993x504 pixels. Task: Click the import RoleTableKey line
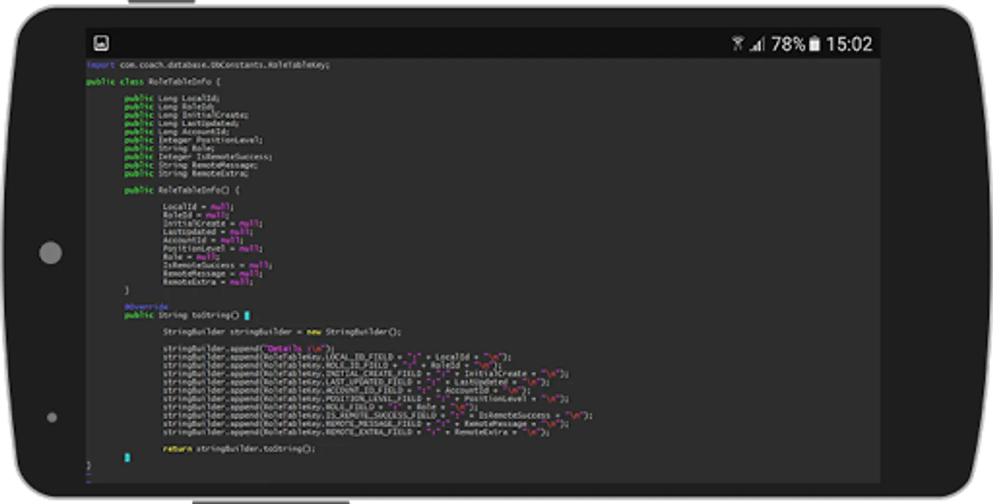208,65
